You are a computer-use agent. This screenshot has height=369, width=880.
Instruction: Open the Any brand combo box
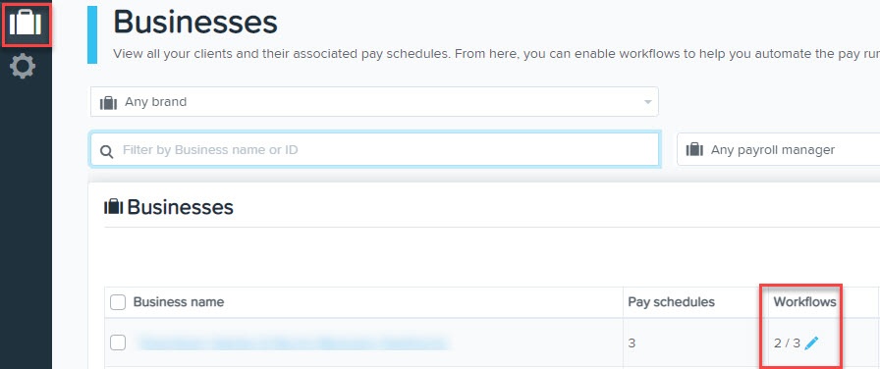(x=374, y=101)
